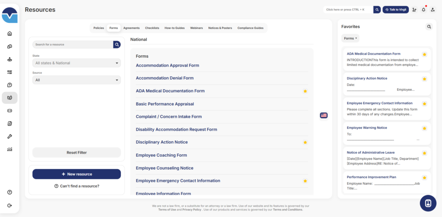Click the Search for a resource field
The width and height of the screenshot is (442, 217).
point(73,44)
